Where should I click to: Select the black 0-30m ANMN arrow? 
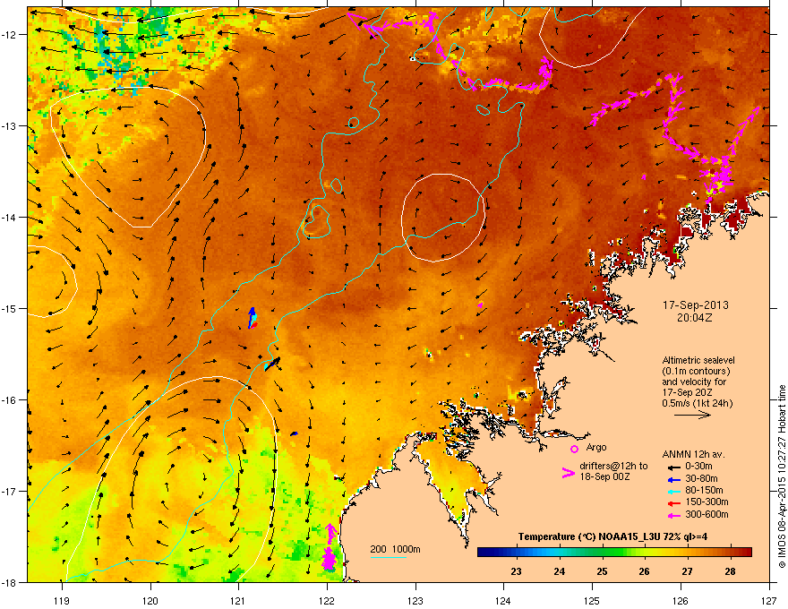tap(672, 467)
